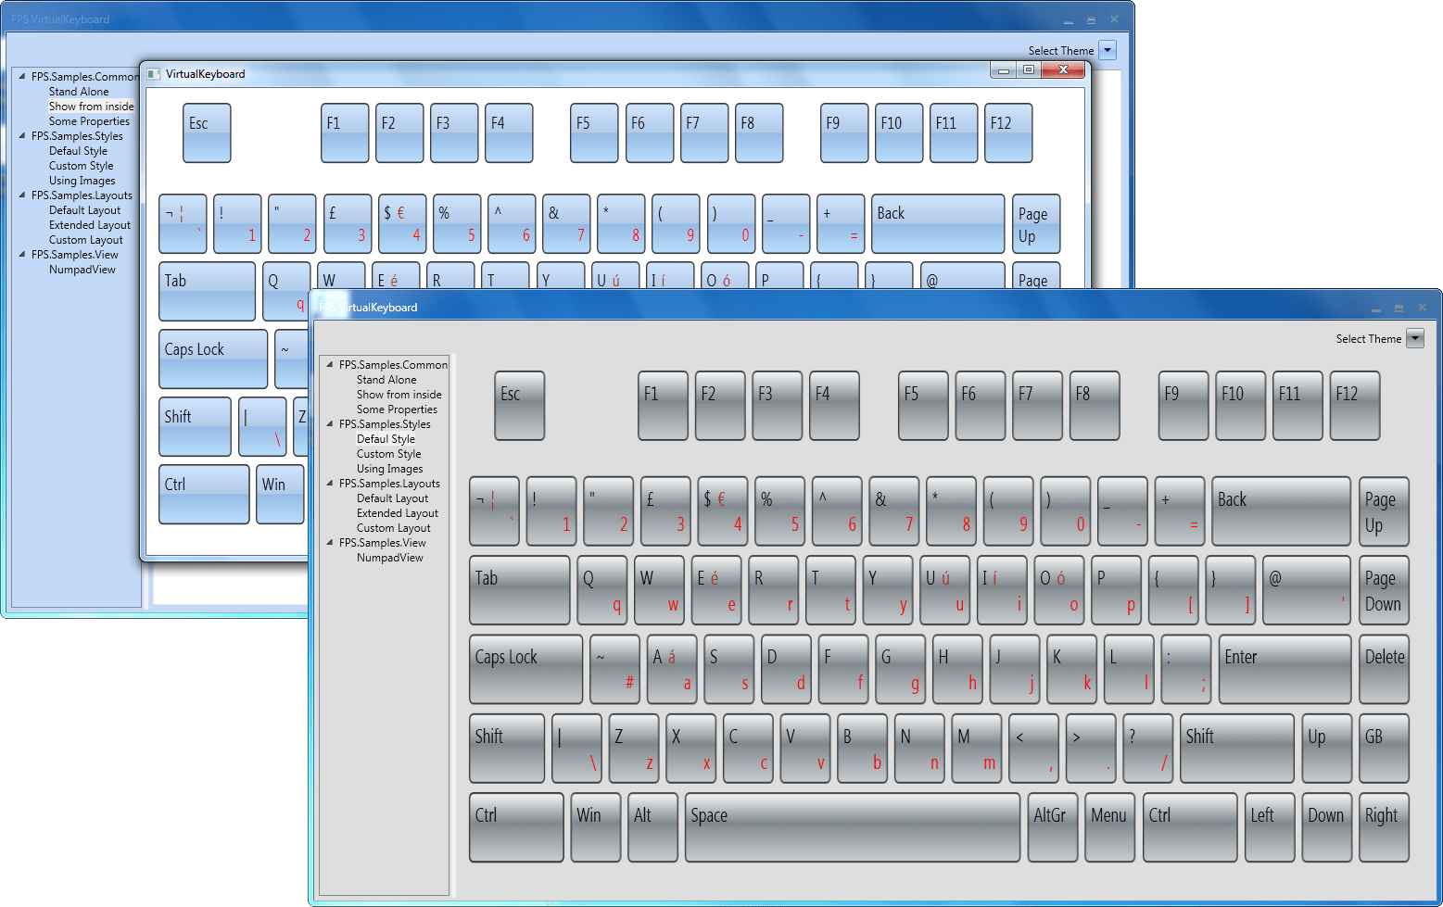
Task: Select Using Images in front window tree
Action: (390, 469)
